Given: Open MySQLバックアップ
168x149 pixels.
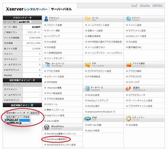Looking at the screenshot, I should pos(98,101).
